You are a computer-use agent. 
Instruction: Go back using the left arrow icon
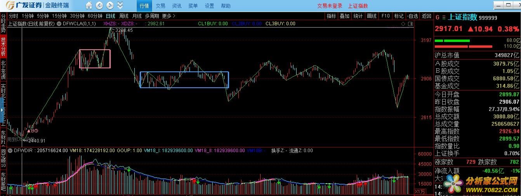point(99,5)
